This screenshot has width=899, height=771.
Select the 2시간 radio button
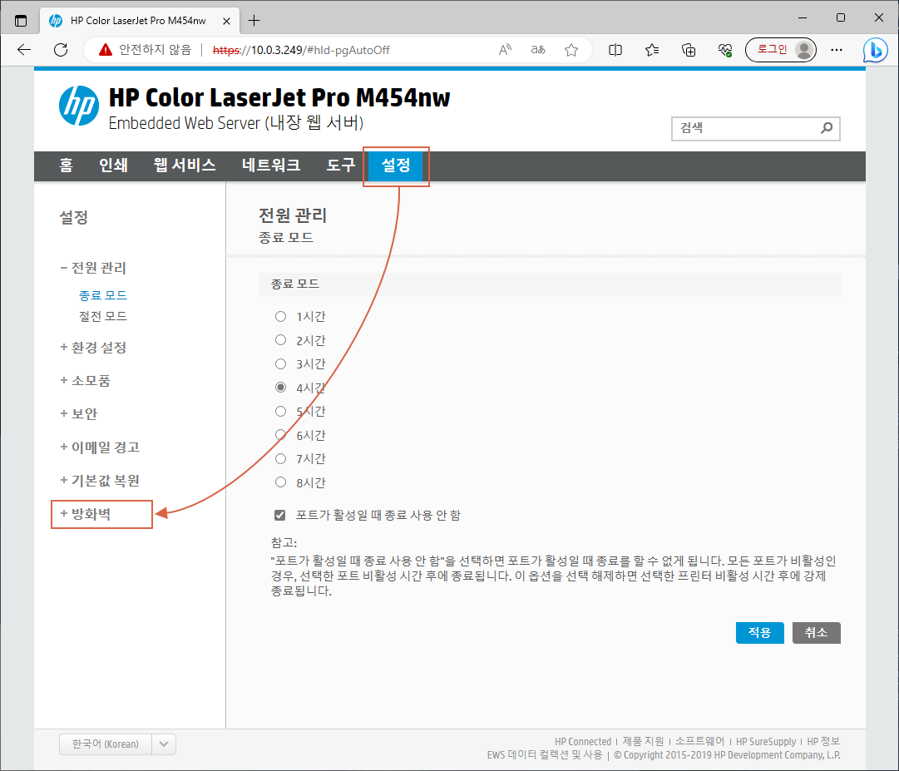(280, 340)
